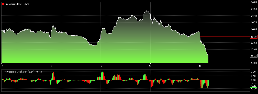Click the 0.00 oscillator axis label
Viewport: 258px width, 94px height.
tap(253, 80)
